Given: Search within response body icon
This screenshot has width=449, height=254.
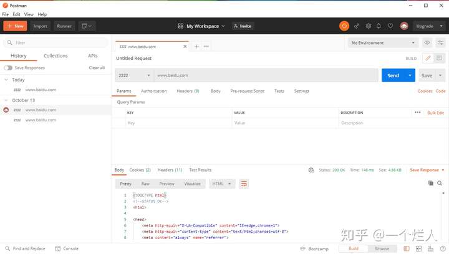Looking at the screenshot, I should (440, 183).
